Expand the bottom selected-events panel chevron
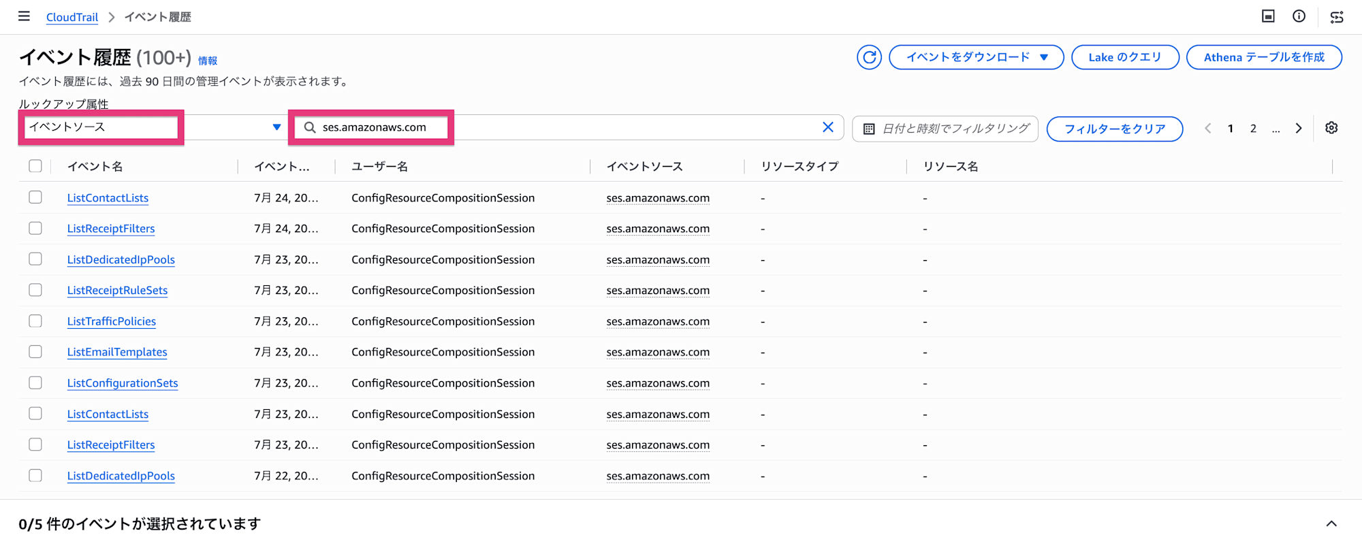 pyautogui.click(x=1331, y=524)
